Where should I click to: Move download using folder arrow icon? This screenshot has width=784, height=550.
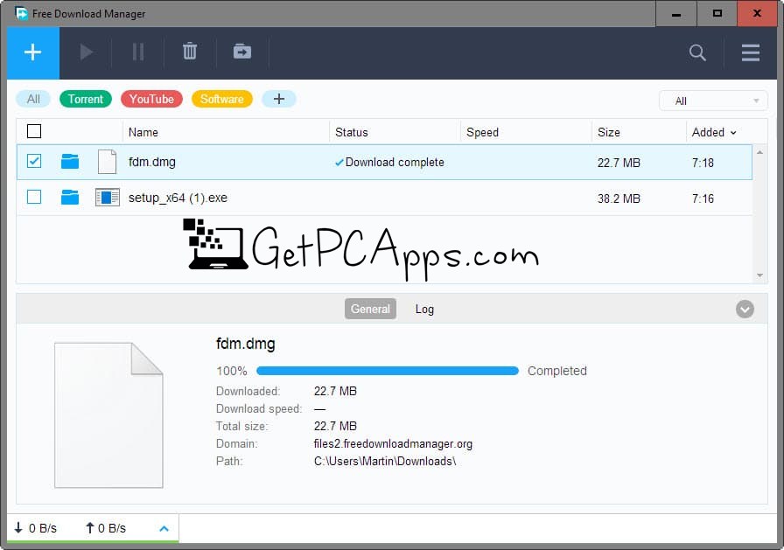coord(242,52)
